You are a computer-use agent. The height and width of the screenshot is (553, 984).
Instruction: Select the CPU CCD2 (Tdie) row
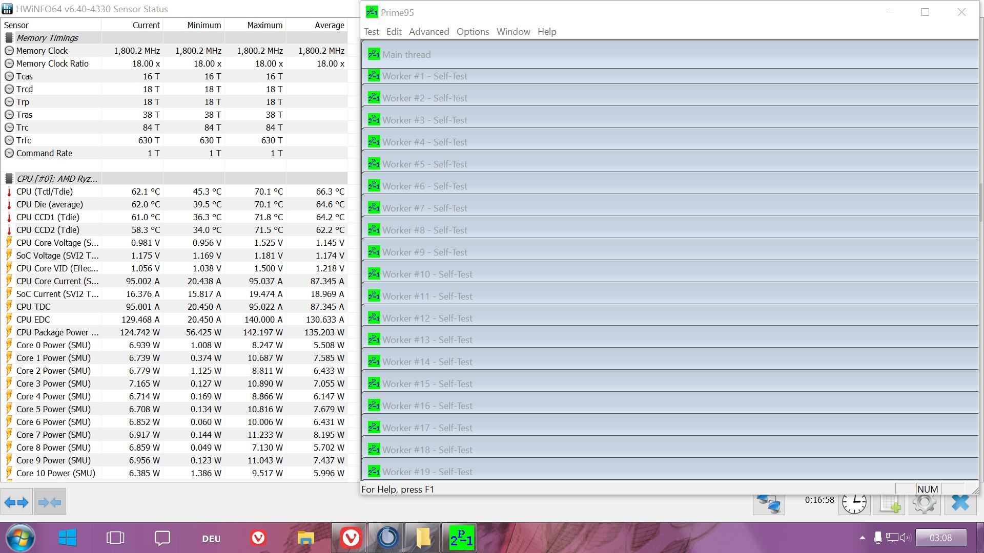pyautogui.click(x=174, y=230)
